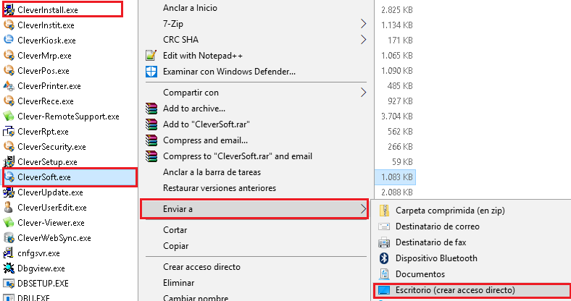Click Copiar in the context menu
The height and width of the screenshot is (301, 571).
point(175,246)
